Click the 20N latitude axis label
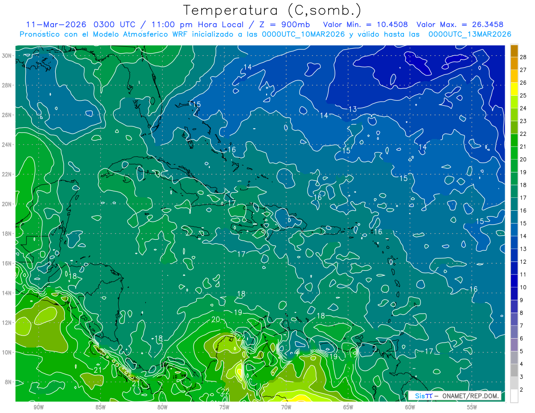 (x=7, y=204)
